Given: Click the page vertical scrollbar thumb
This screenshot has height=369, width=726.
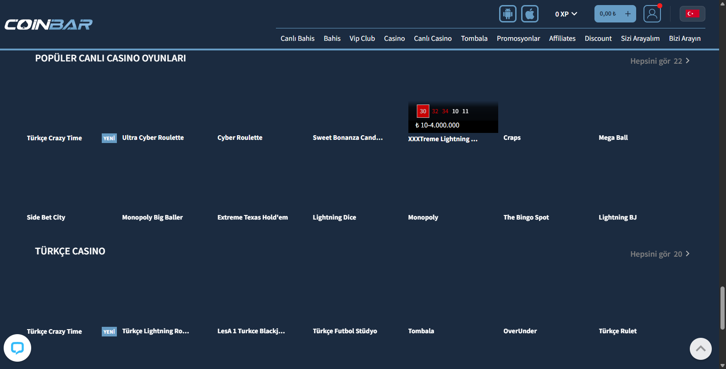Looking at the screenshot, I should [x=722, y=307].
